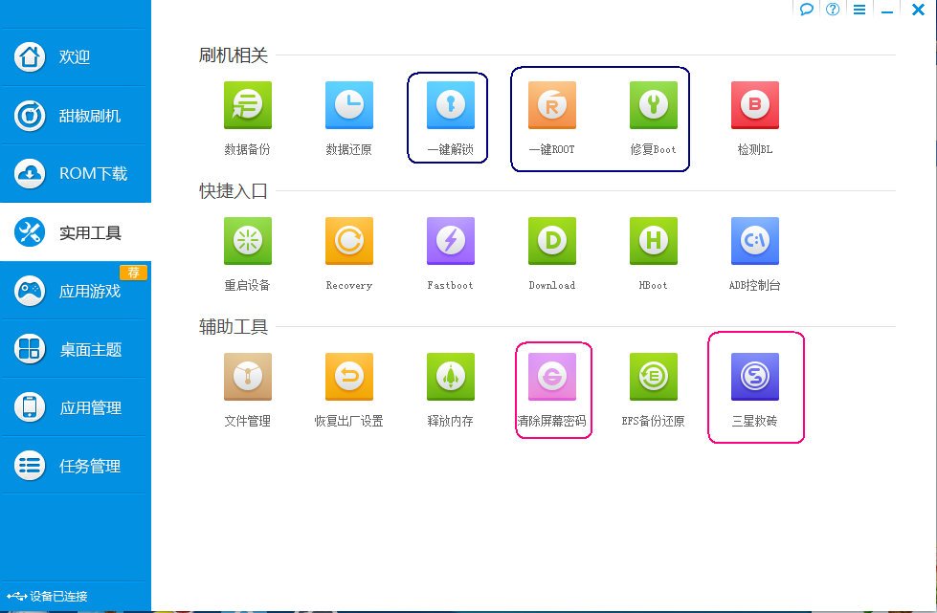
Task: Open the 数据还原 data restore tool
Action: pyautogui.click(x=349, y=105)
